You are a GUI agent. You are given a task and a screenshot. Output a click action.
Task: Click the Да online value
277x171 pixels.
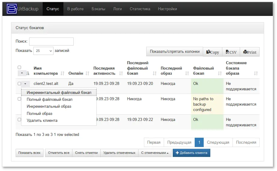pyautogui.click(x=71, y=84)
